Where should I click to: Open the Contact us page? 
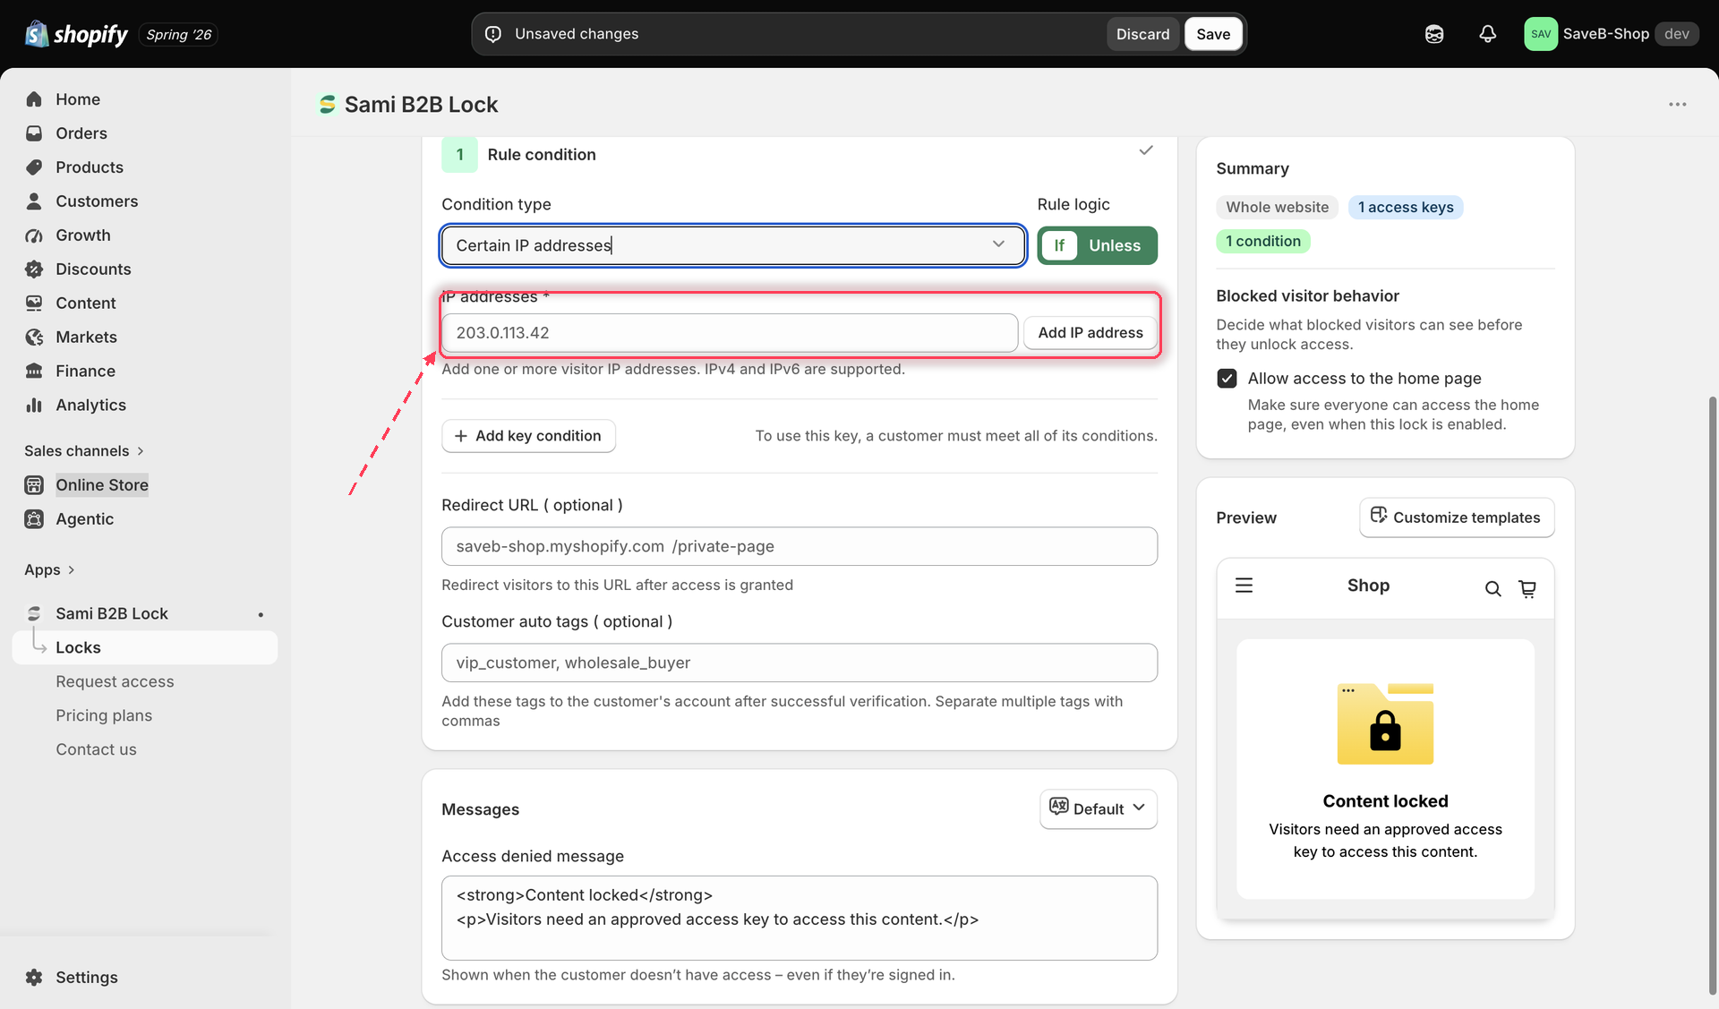click(x=96, y=750)
